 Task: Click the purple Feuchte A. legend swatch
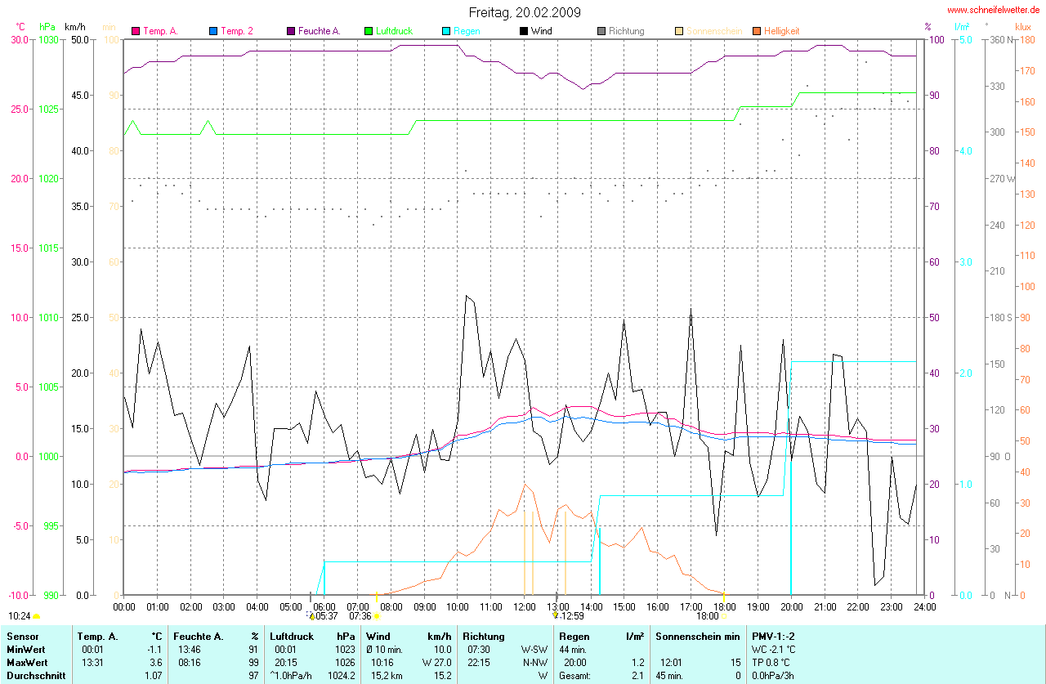click(x=291, y=31)
